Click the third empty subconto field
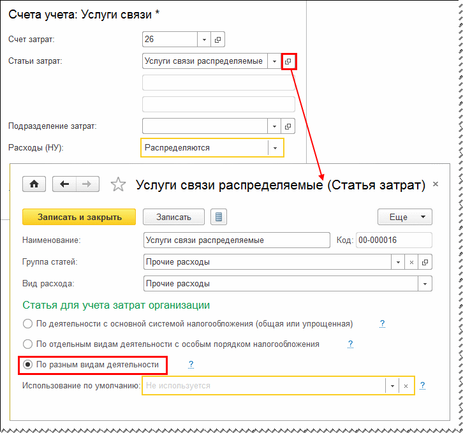The width and height of the screenshot is (463, 433). 219,104
